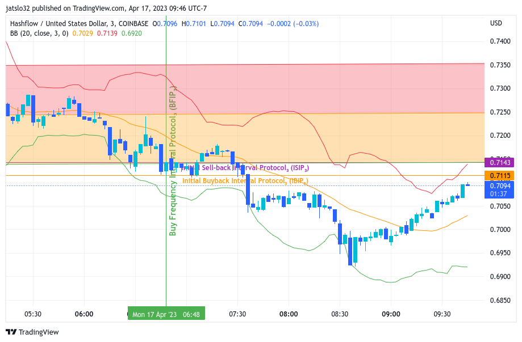The width and height of the screenshot is (522, 342).
Task: Click the 0.7400 price axis label
Action: click(500, 41)
